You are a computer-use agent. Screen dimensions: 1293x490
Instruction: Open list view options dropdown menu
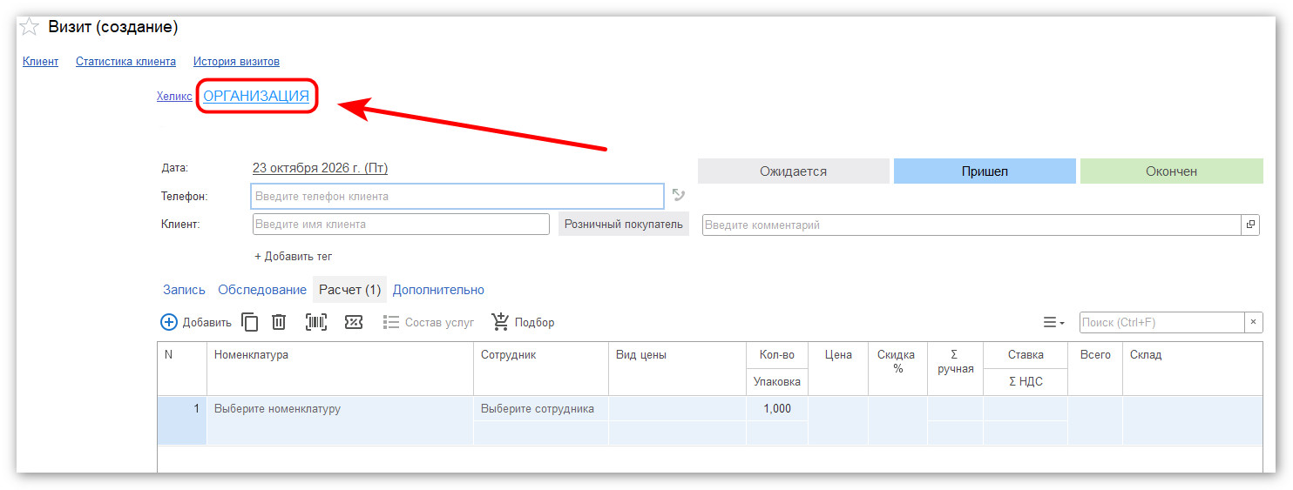pyautogui.click(x=1054, y=322)
